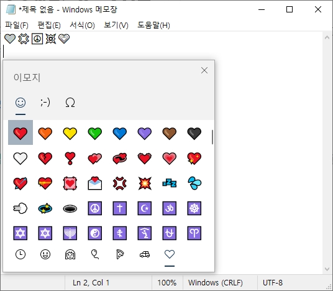Image resolution: width=333 pixels, height=291 pixels.
Task: Switch to the Omega symbols tab
Action: pos(70,103)
